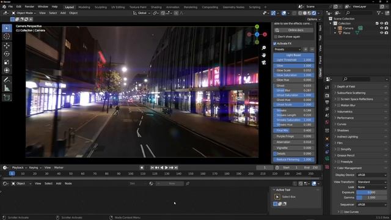Screen dimensions: 391x220
Task: Click the Online docs button
Action: (x=294, y=30)
